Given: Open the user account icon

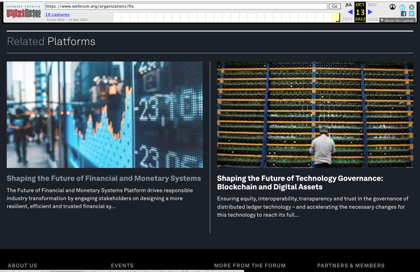Looking at the screenshot, I should tap(392, 7).
